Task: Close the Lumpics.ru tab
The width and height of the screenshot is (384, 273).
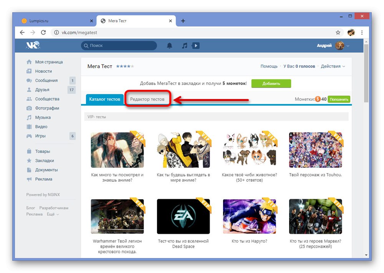Action: [x=91, y=21]
